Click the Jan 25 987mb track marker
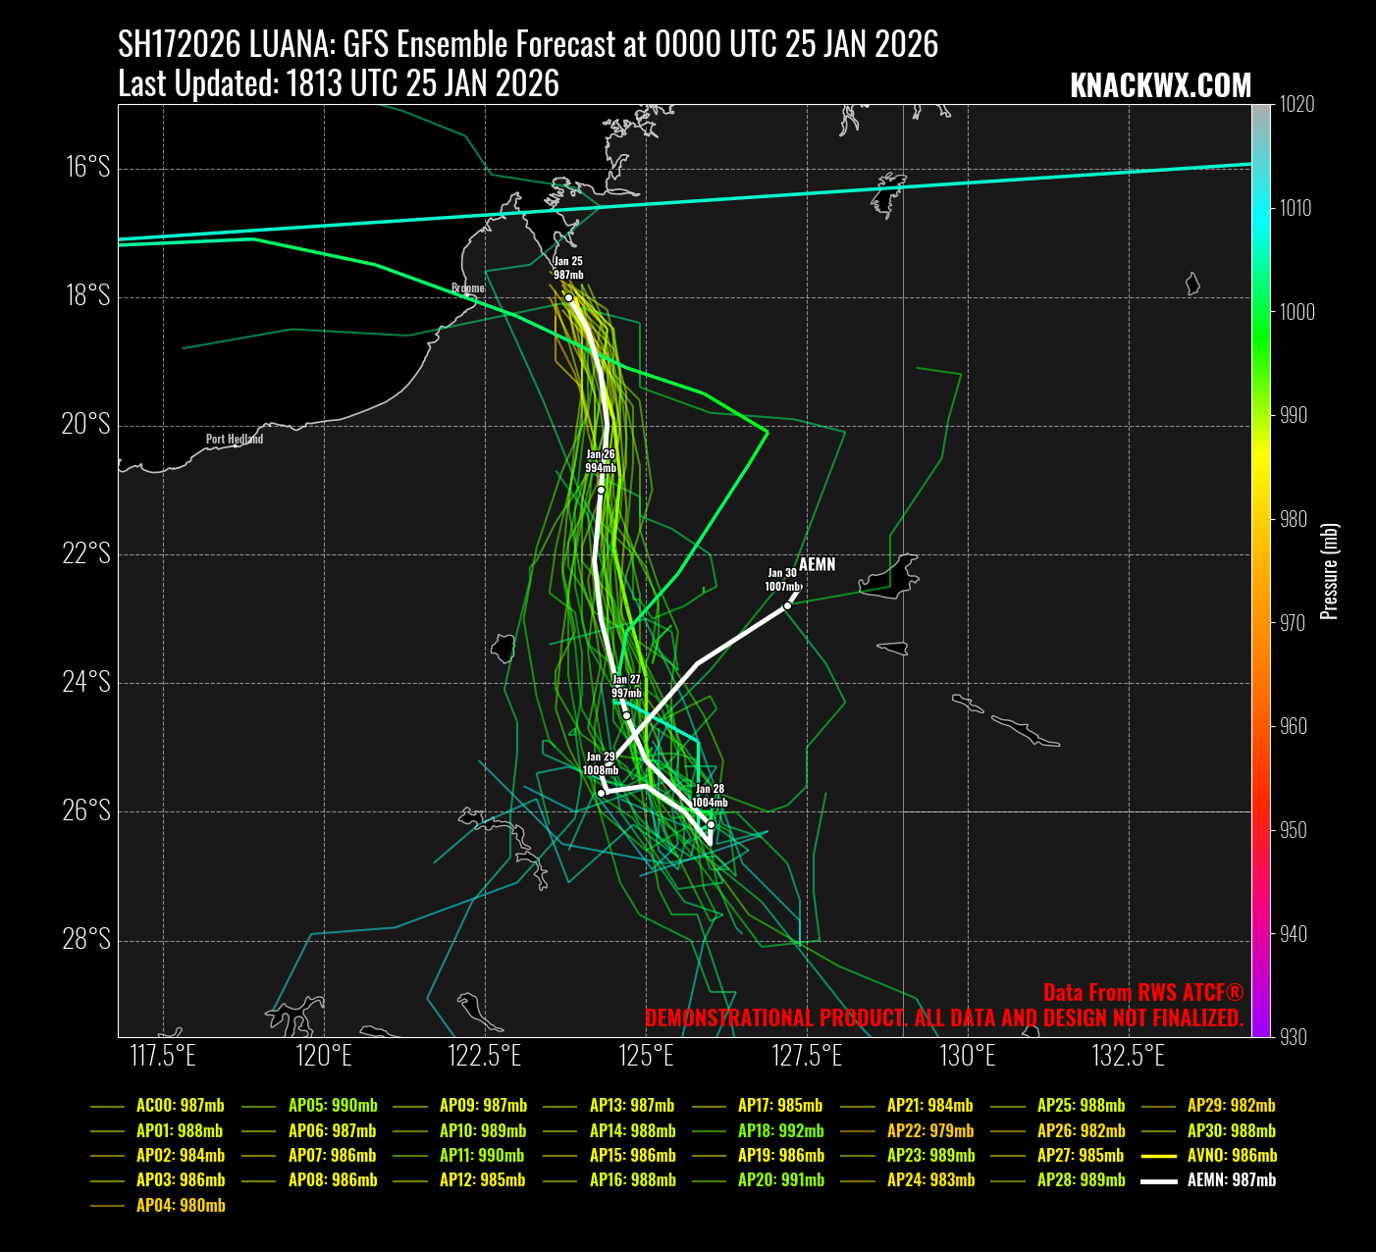This screenshot has width=1376, height=1252. pyautogui.click(x=568, y=297)
